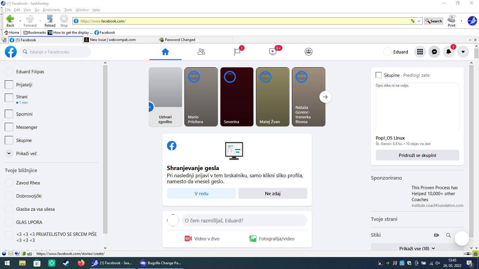Open the Watch video icon
This screenshot has height=269, width=479.
click(273, 52)
